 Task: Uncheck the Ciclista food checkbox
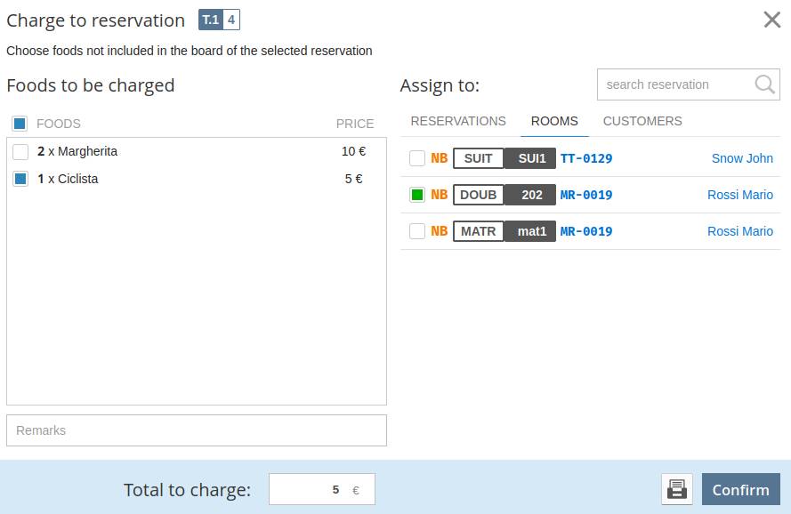[x=20, y=179]
